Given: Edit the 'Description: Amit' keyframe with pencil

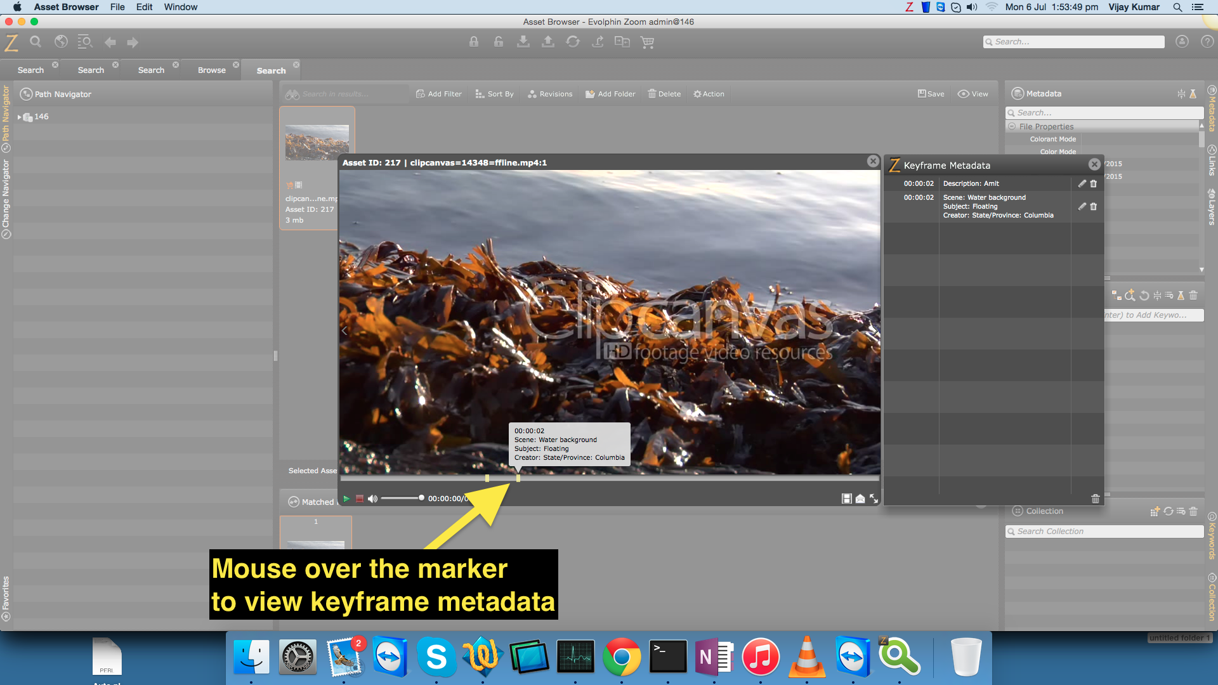Looking at the screenshot, I should [1082, 184].
